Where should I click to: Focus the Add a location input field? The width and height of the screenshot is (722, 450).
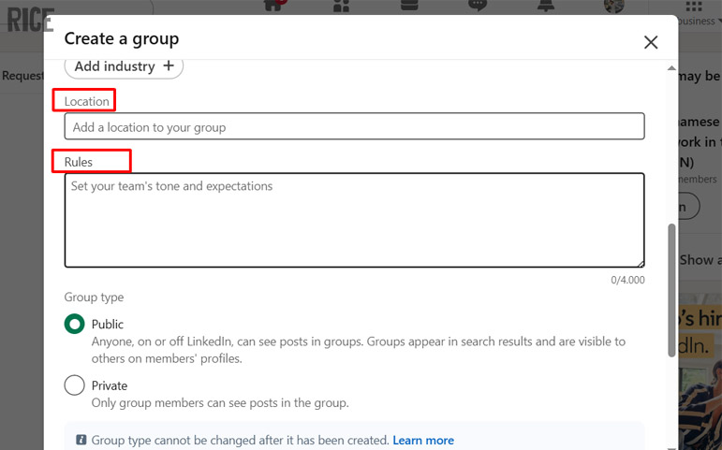click(354, 126)
